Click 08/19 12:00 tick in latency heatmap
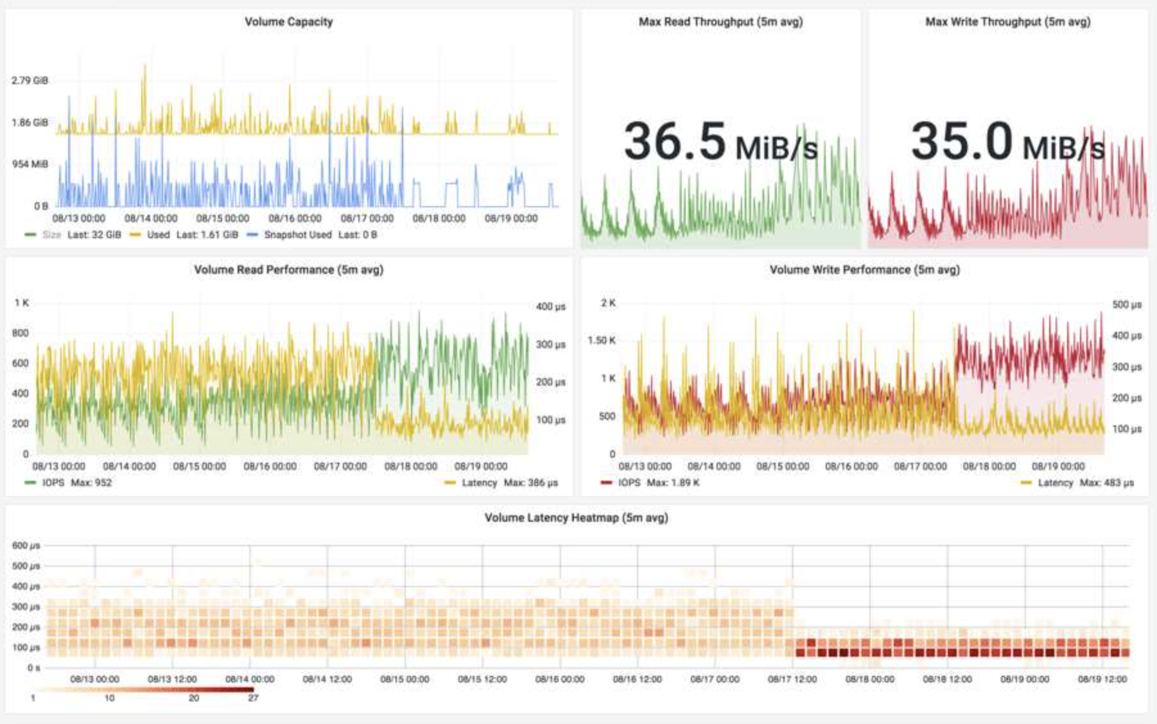Image resolution: width=1157 pixels, height=724 pixels. (1102, 679)
